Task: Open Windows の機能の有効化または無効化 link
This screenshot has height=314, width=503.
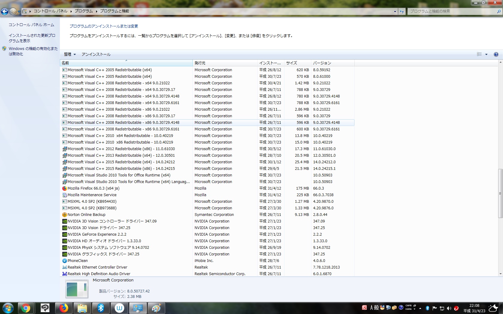Action: point(33,51)
